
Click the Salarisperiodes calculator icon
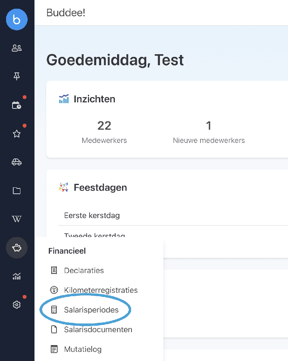[x=54, y=310]
